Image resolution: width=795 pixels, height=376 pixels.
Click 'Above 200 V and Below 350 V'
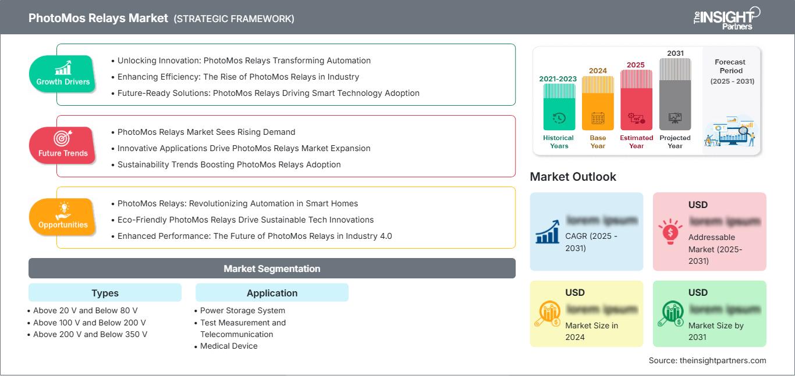click(x=90, y=334)
